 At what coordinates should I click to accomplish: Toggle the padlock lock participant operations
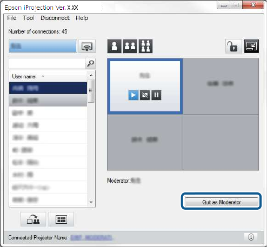(x=233, y=46)
